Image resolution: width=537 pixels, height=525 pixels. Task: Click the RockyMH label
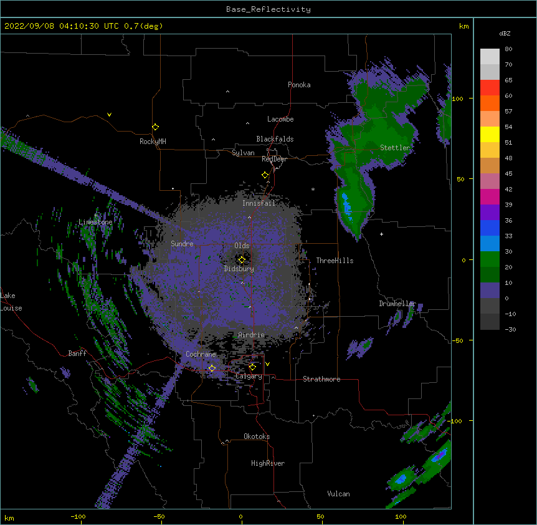point(153,142)
